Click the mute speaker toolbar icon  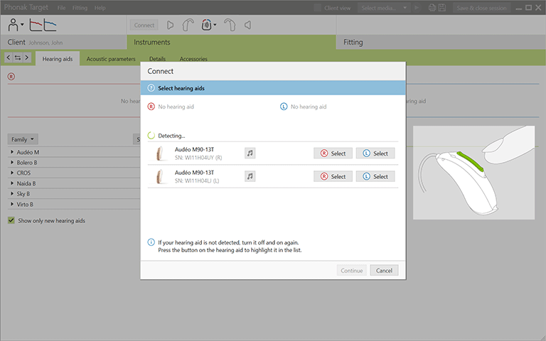point(247,25)
